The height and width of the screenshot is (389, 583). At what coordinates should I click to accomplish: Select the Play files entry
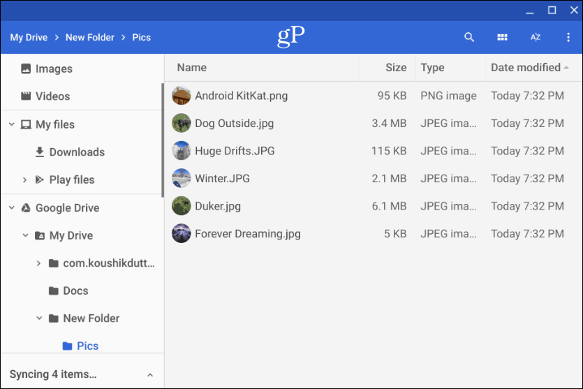pos(82,179)
